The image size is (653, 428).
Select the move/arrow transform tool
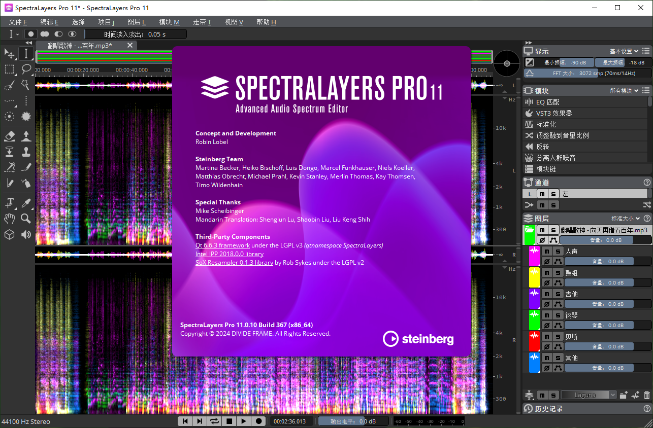pyautogui.click(x=9, y=53)
